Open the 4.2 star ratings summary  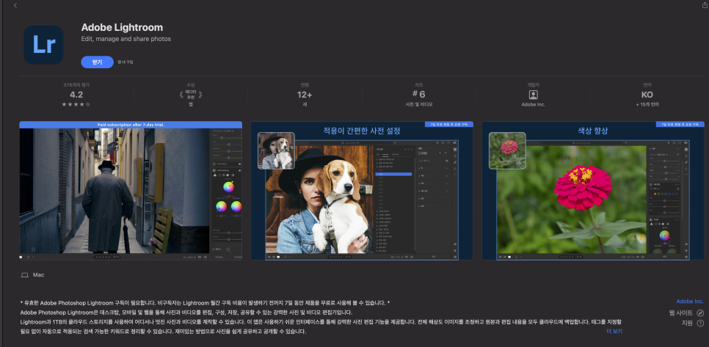pos(76,95)
